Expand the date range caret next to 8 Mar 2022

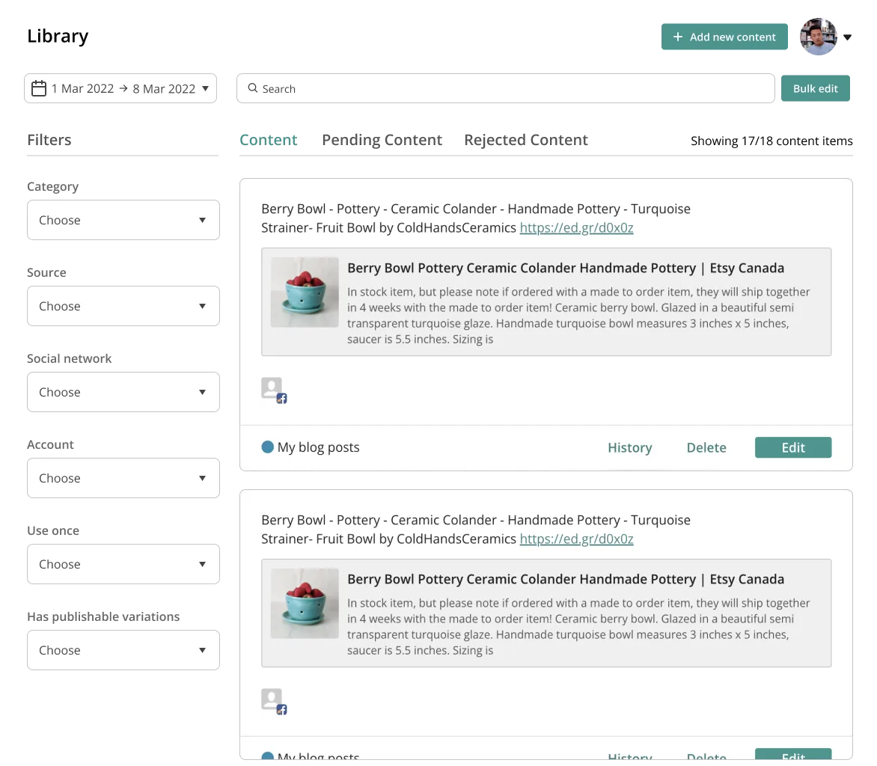point(206,88)
